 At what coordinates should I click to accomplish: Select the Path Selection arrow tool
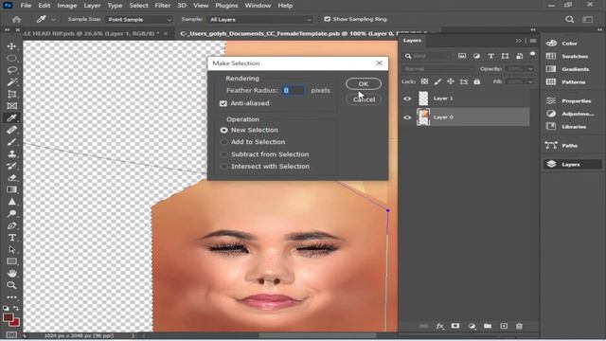(x=11, y=249)
